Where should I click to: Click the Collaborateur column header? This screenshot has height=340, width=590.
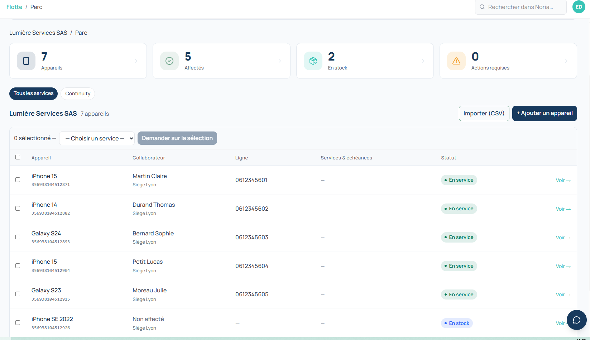pos(149,158)
